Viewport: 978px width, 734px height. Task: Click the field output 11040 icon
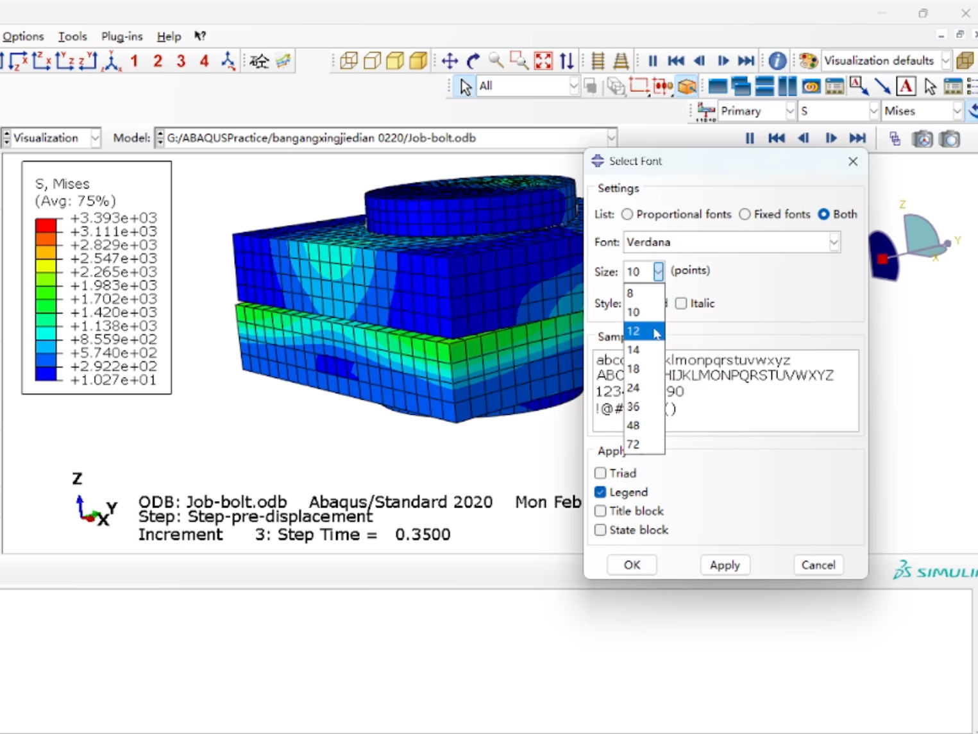706,112
